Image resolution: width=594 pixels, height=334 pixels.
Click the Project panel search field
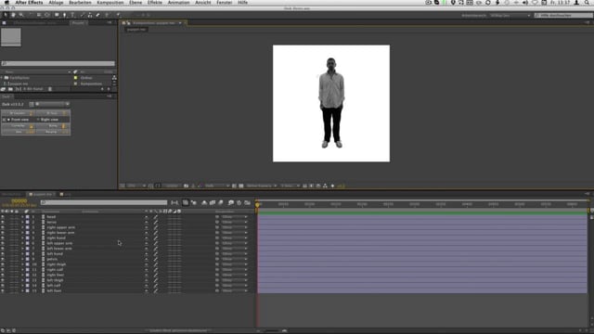(58, 64)
